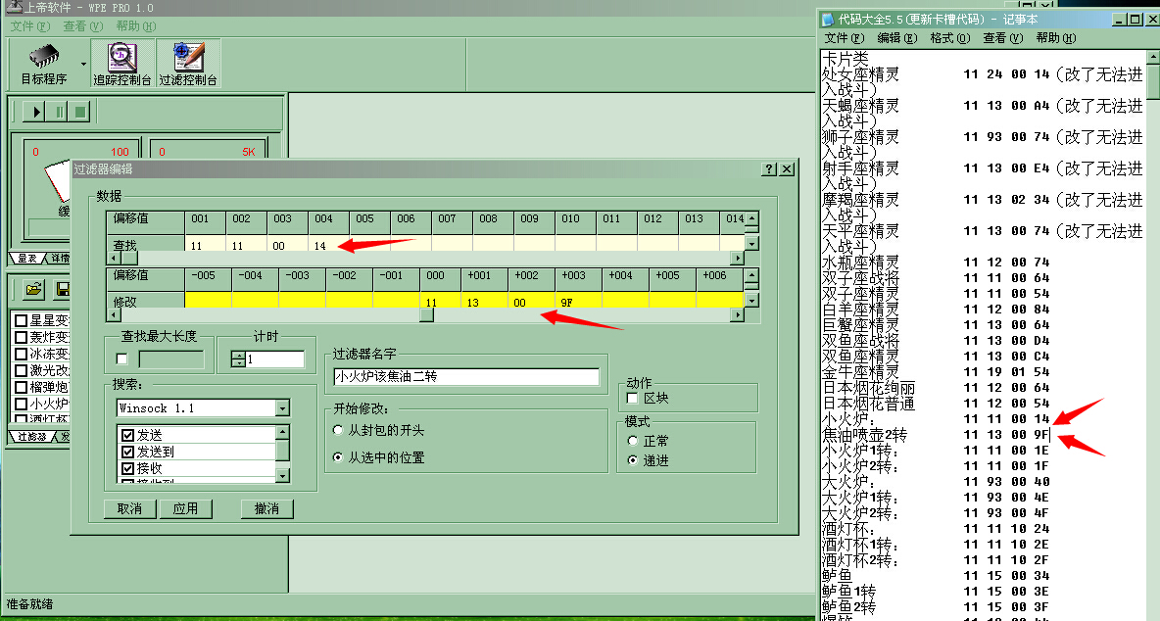Viewport: 1160px width, 621px height.
Task: Click the 目标程序 target program chip icon
Action: [x=43, y=58]
